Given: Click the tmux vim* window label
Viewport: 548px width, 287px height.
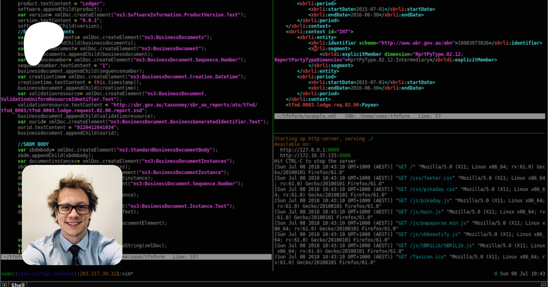Looking at the screenshot, I should pos(128,274).
